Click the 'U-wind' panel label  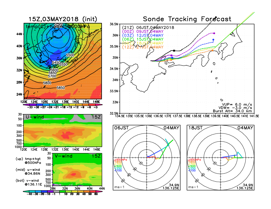tap(35, 117)
